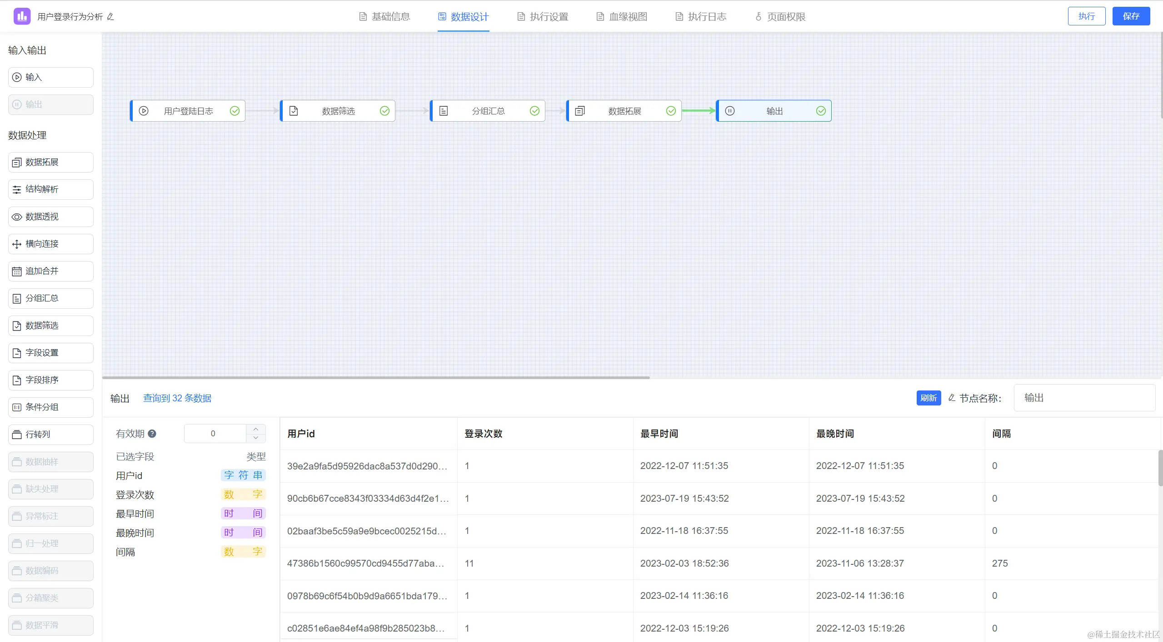Click the 数据透视 eye icon in sidebar
This screenshot has height=642, width=1163.
(17, 217)
